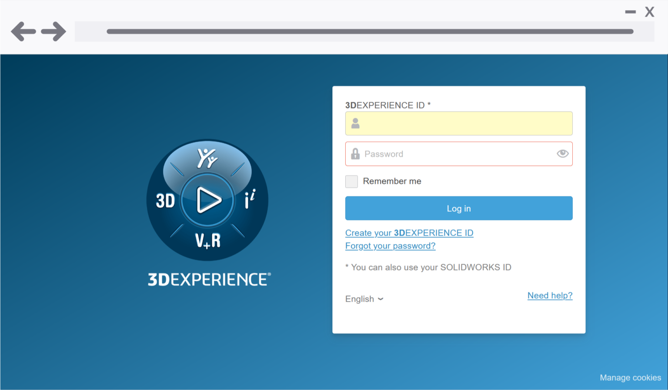This screenshot has width=668, height=390.
Task: Expand the language selection chevron
Action: (x=381, y=299)
